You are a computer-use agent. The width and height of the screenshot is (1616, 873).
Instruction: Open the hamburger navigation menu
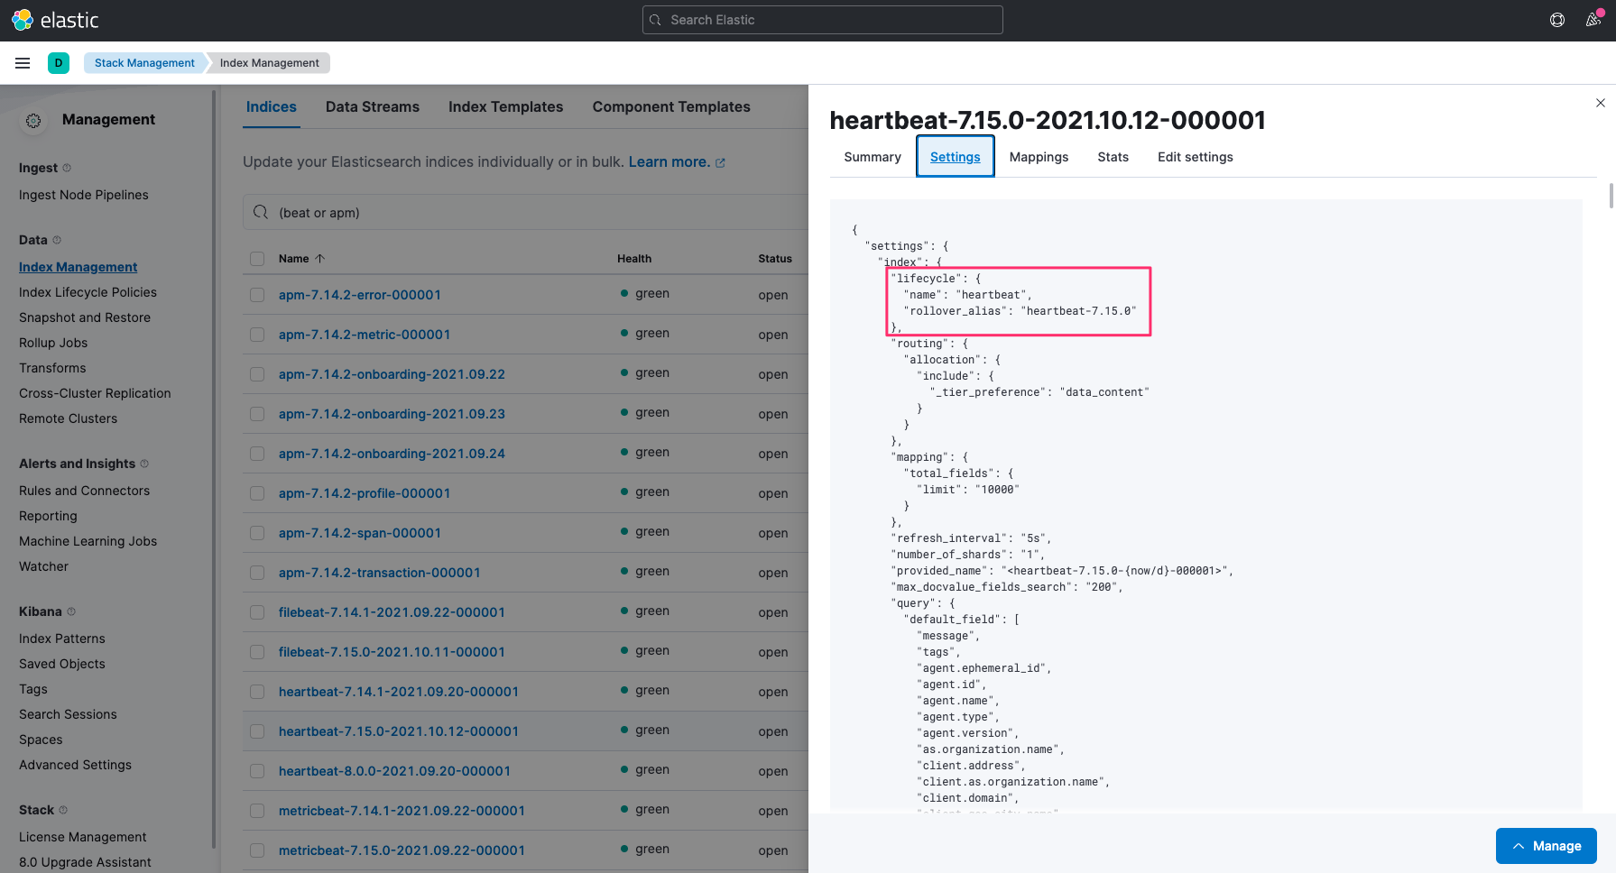23,63
